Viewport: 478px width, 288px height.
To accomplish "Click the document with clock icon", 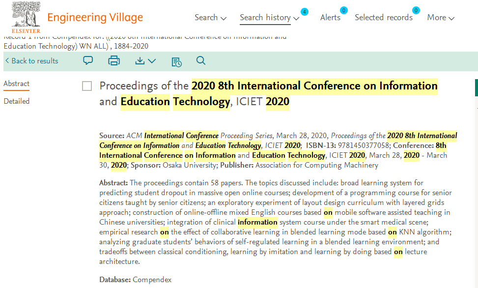I will 176,61.
